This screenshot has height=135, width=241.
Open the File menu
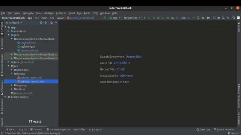coord(3,13)
